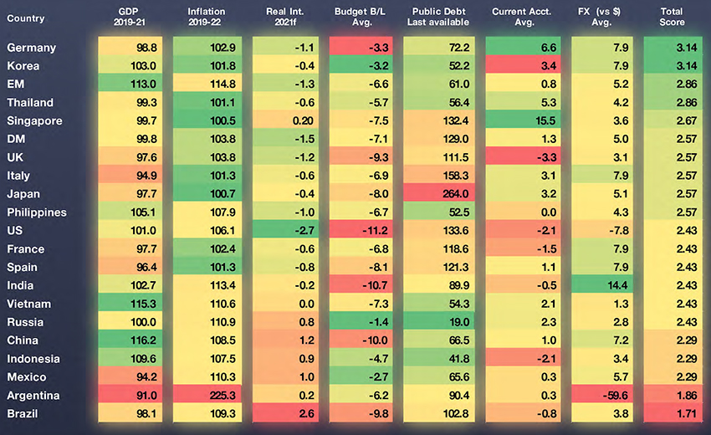Select the Vietnam country label
Image resolution: width=711 pixels, height=435 pixels.
coord(28,304)
